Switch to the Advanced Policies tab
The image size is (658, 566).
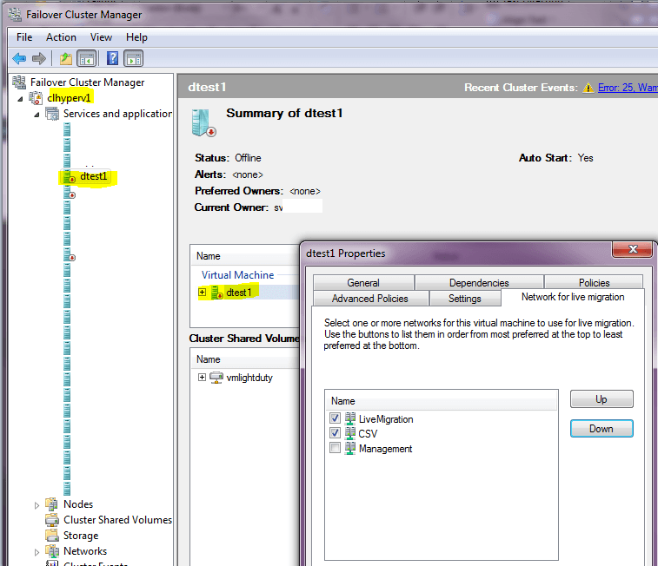(x=370, y=299)
